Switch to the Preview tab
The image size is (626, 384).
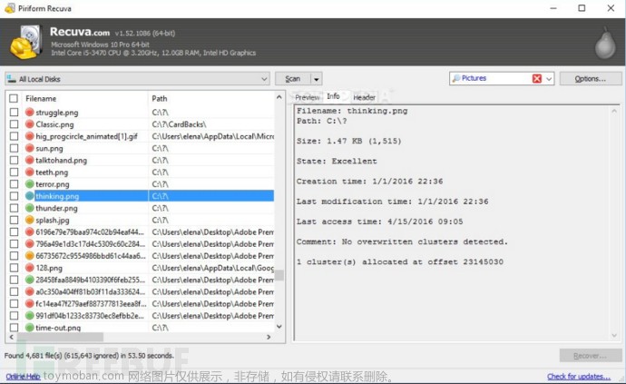coord(307,97)
